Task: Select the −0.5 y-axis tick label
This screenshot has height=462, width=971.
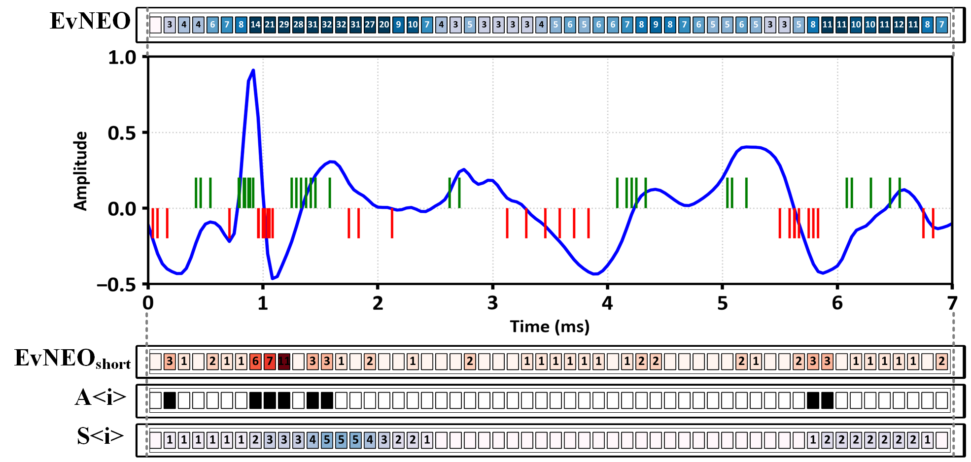Action: [x=116, y=285]
